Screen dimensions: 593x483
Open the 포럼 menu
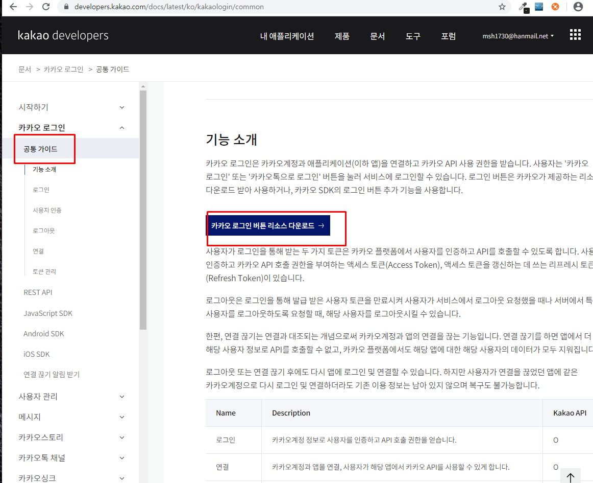[449, 36]
